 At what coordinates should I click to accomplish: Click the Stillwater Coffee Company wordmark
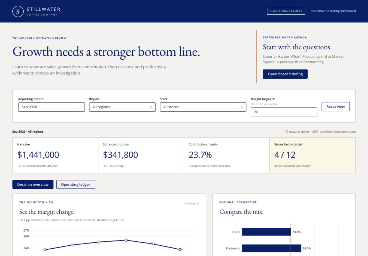[43, 11]
